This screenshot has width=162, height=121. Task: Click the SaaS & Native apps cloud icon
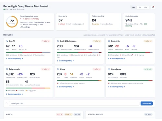coord(58,41)
